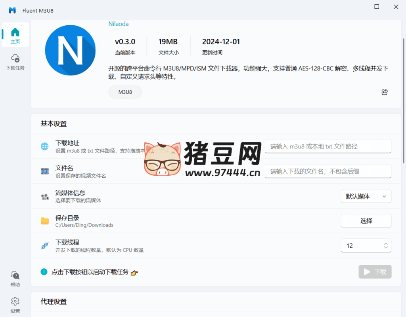The image size is (406, 317).
Task: Maximize the Fluent M3U8 window
Action: [x=377, y=7]
